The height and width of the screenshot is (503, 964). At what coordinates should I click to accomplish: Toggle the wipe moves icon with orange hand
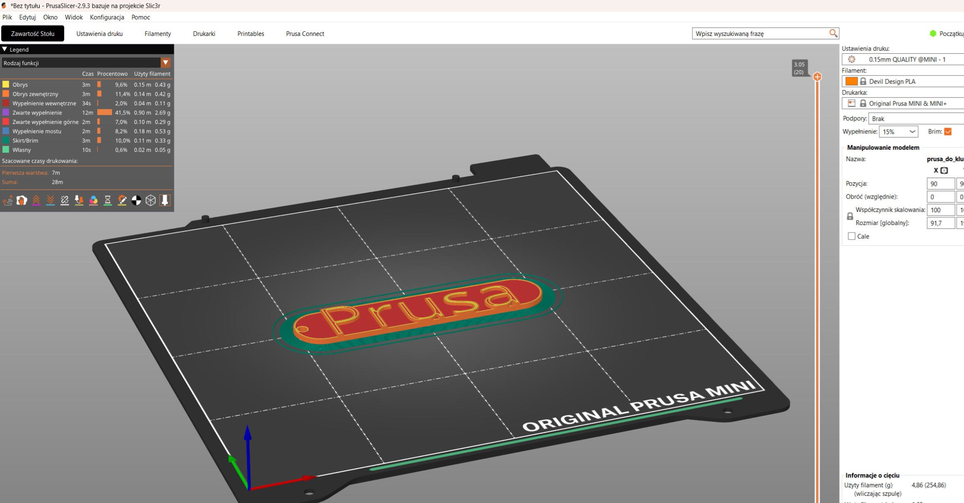(x=22, y=201)
